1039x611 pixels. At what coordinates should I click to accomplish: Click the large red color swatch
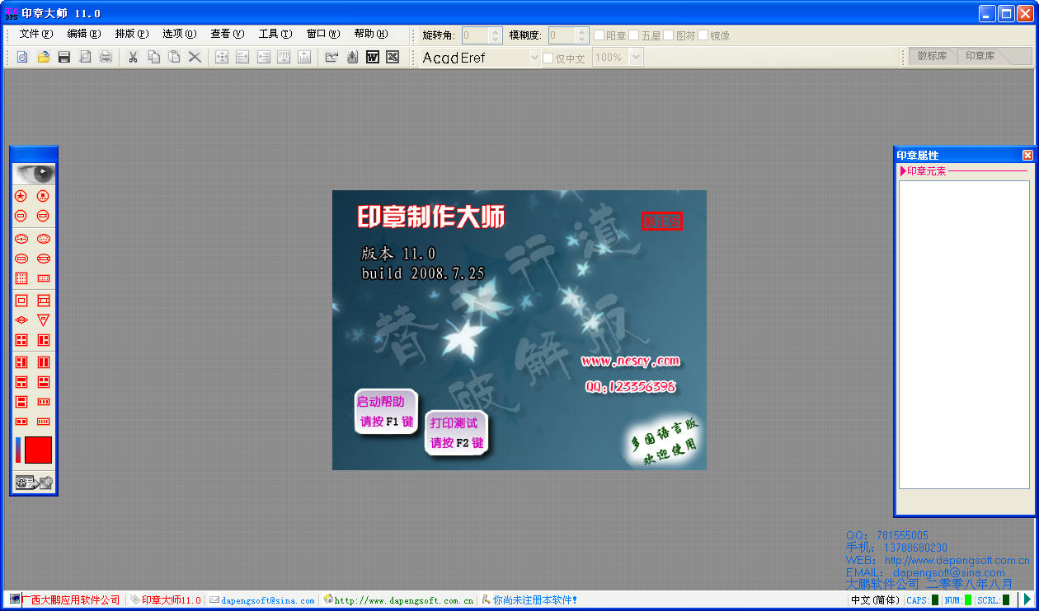[38, 450]
